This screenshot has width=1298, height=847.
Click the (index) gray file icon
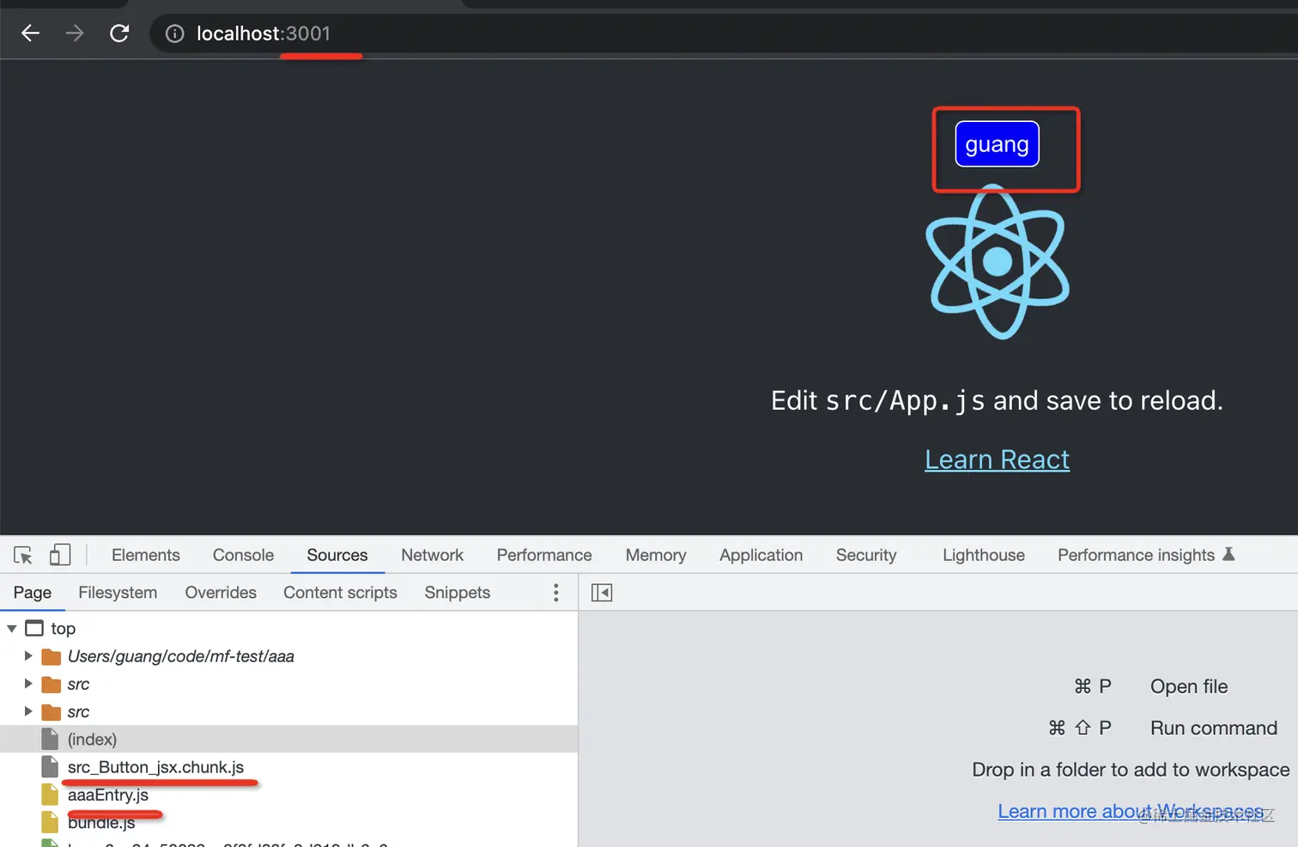pos(51,739)
